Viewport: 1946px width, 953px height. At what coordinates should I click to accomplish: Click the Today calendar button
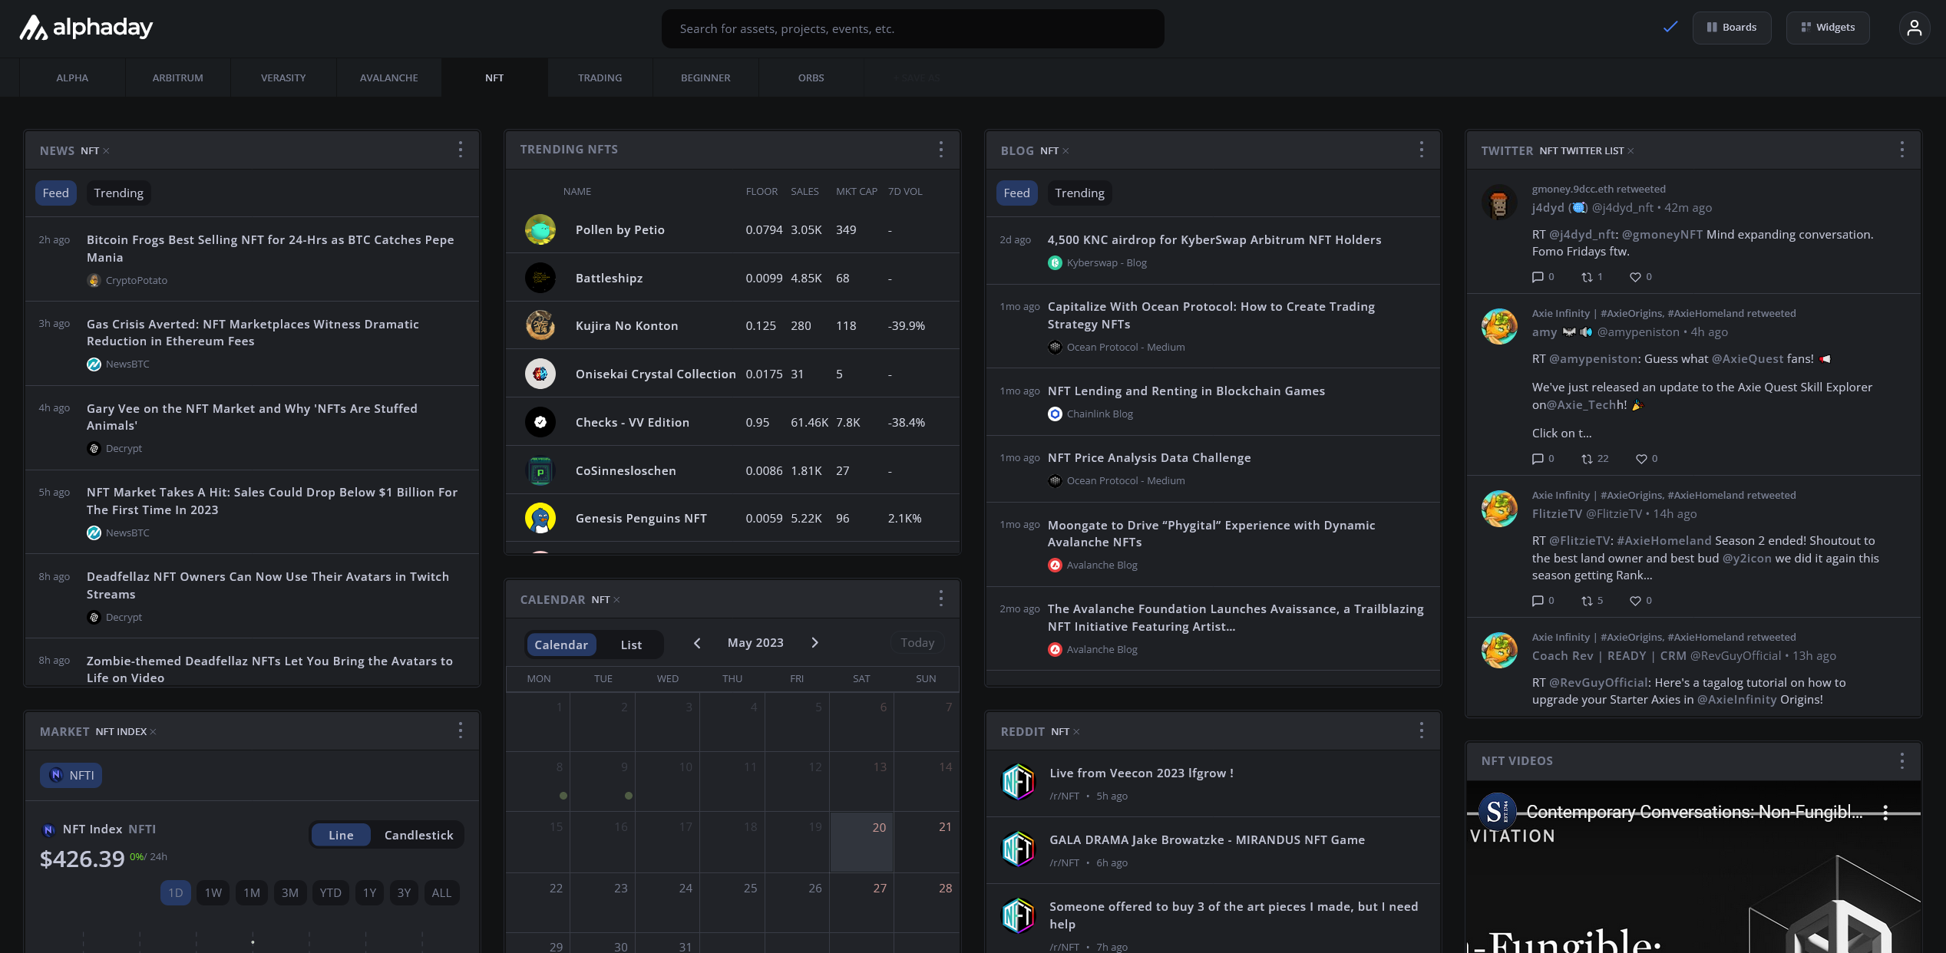[917, 643]
